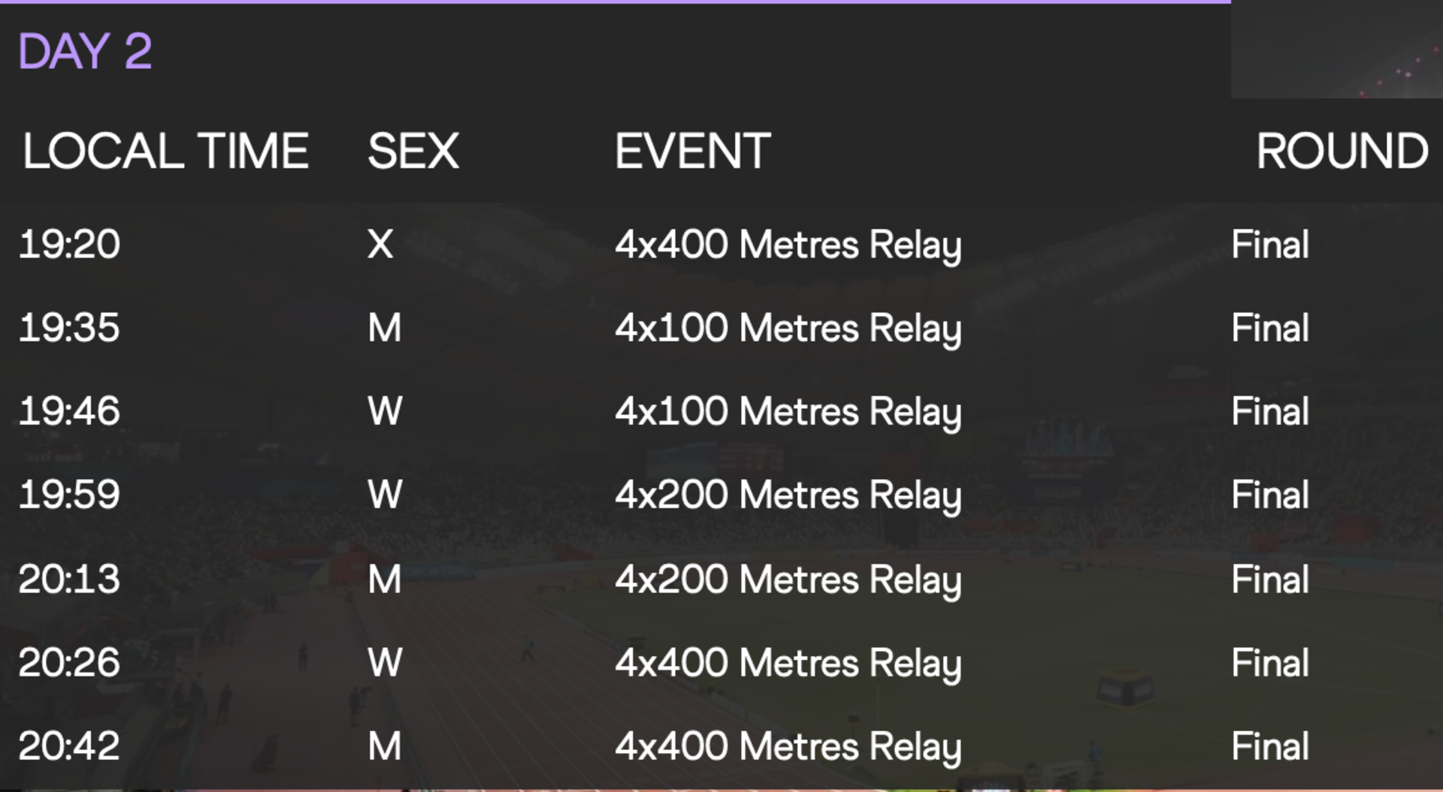Click the ROUND column header
The image size is (1443, 792).
1342,151
